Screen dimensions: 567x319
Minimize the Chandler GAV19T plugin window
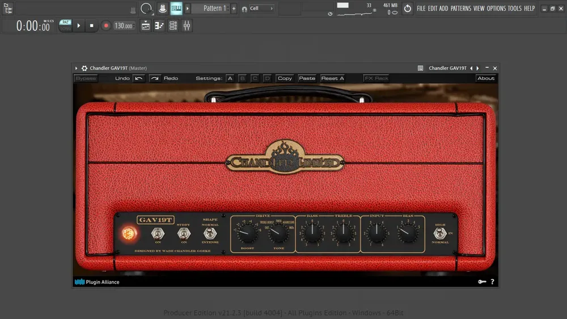486,68
